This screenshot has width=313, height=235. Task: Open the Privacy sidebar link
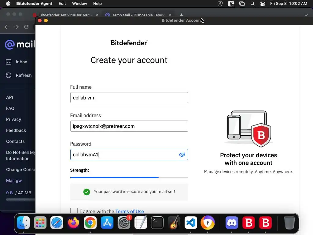13,119
